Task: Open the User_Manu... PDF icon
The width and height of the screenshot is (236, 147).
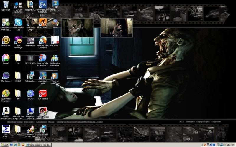Action: 55,41
